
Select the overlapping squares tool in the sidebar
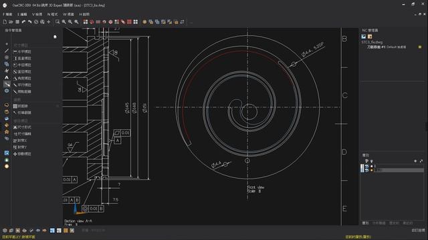point(7,64)
